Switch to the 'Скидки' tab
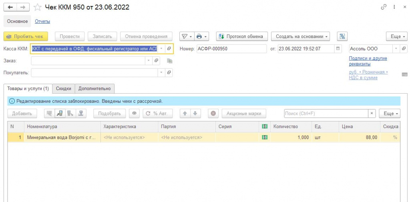 point(64,88)
